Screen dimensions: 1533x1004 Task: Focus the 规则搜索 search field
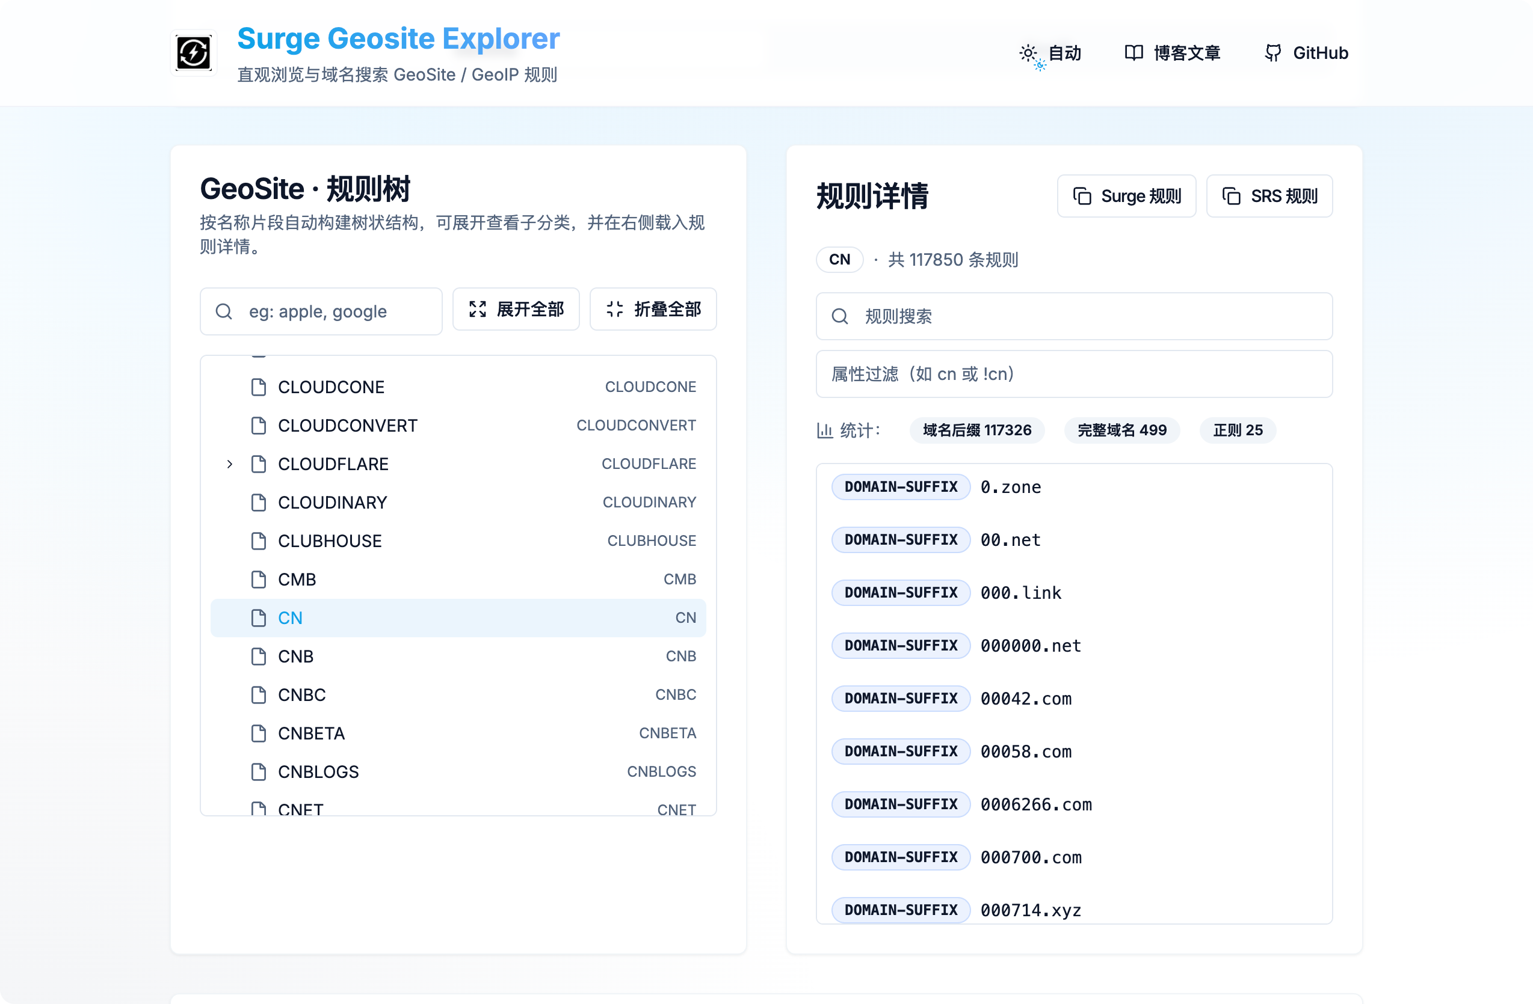click(1075, 316)
